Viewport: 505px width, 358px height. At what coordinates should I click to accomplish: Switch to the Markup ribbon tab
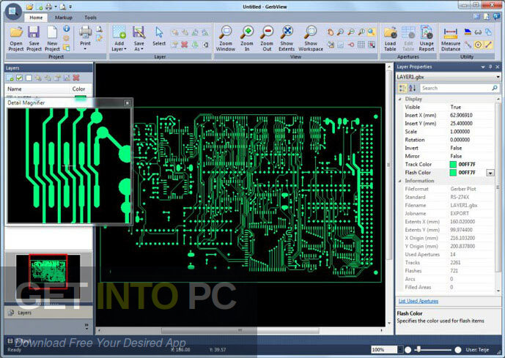[x=64, y=18]
